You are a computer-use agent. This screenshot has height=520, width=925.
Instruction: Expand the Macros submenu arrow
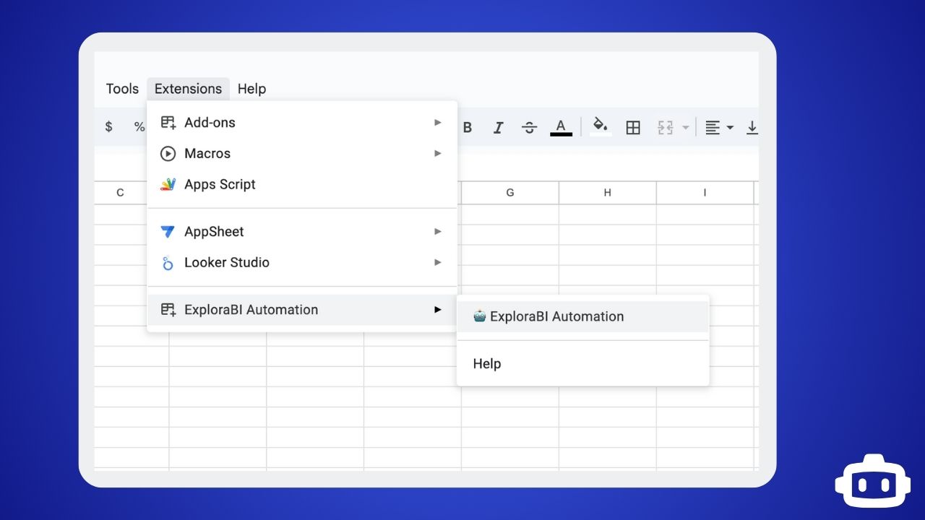point(437,153)
